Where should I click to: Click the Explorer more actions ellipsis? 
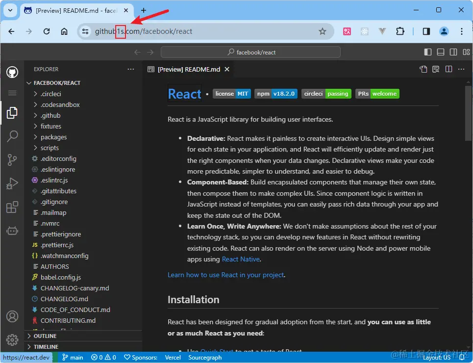click(130, 69)
